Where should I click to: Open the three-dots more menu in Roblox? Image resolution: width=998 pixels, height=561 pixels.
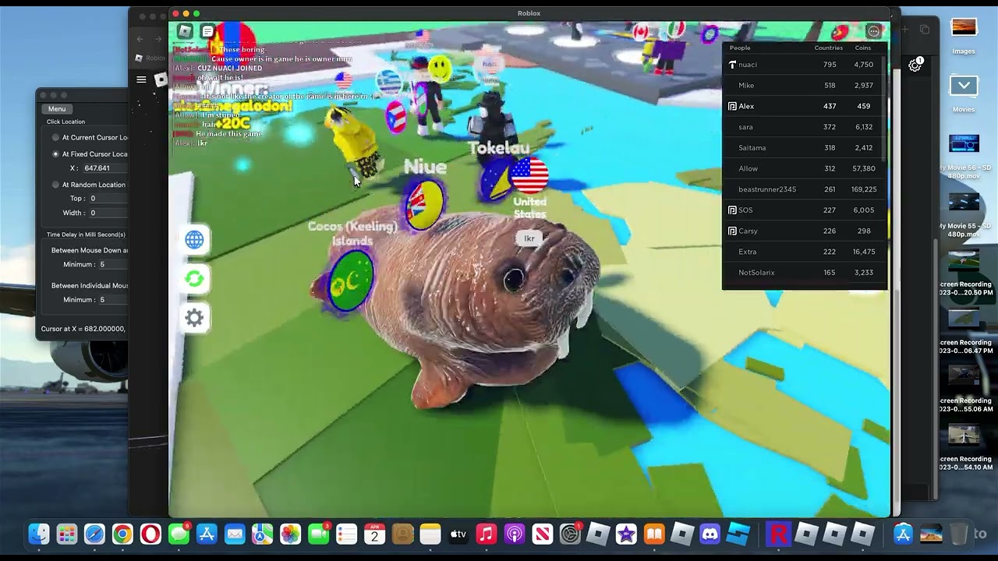pos(874,31)
